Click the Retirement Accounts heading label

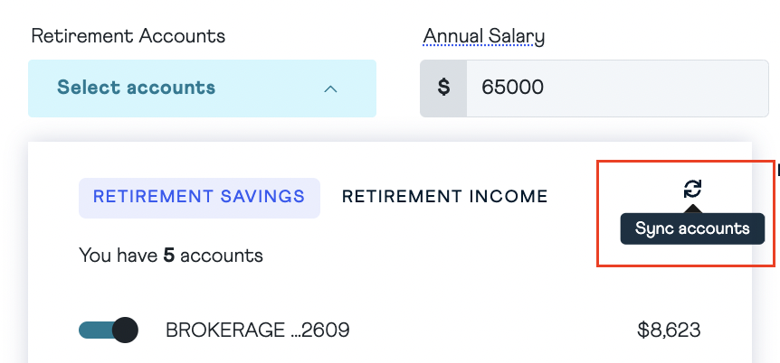coord(128,37)
